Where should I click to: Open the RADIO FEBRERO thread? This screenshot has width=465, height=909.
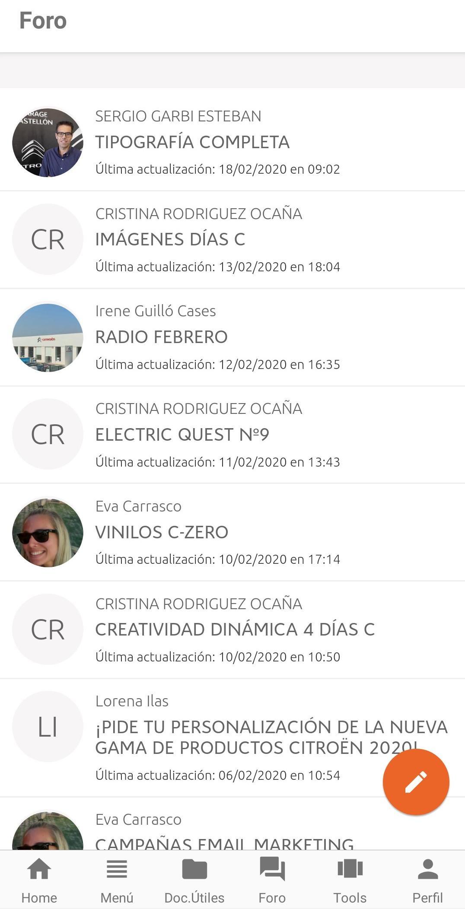pyautogui.click(x=232, y=337)
